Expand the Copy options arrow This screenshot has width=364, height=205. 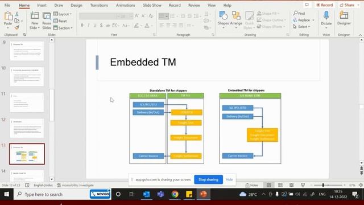pyautogui.click(x=22, y=21)
